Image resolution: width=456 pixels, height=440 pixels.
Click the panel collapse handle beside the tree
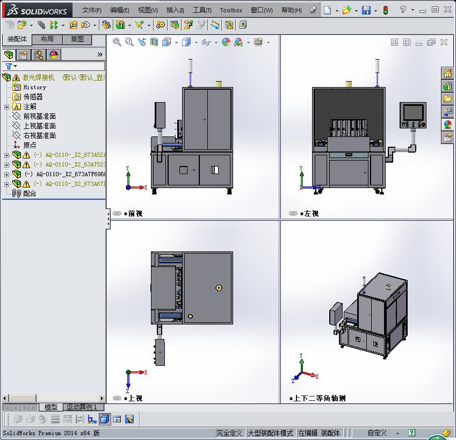click(x=108, y=219)
